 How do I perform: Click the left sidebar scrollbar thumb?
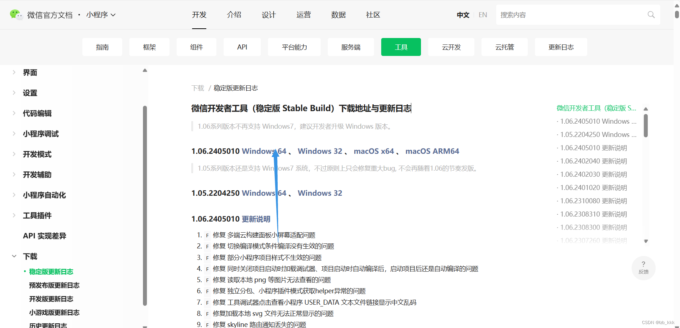pyautogui.click(x=145, y=205)
